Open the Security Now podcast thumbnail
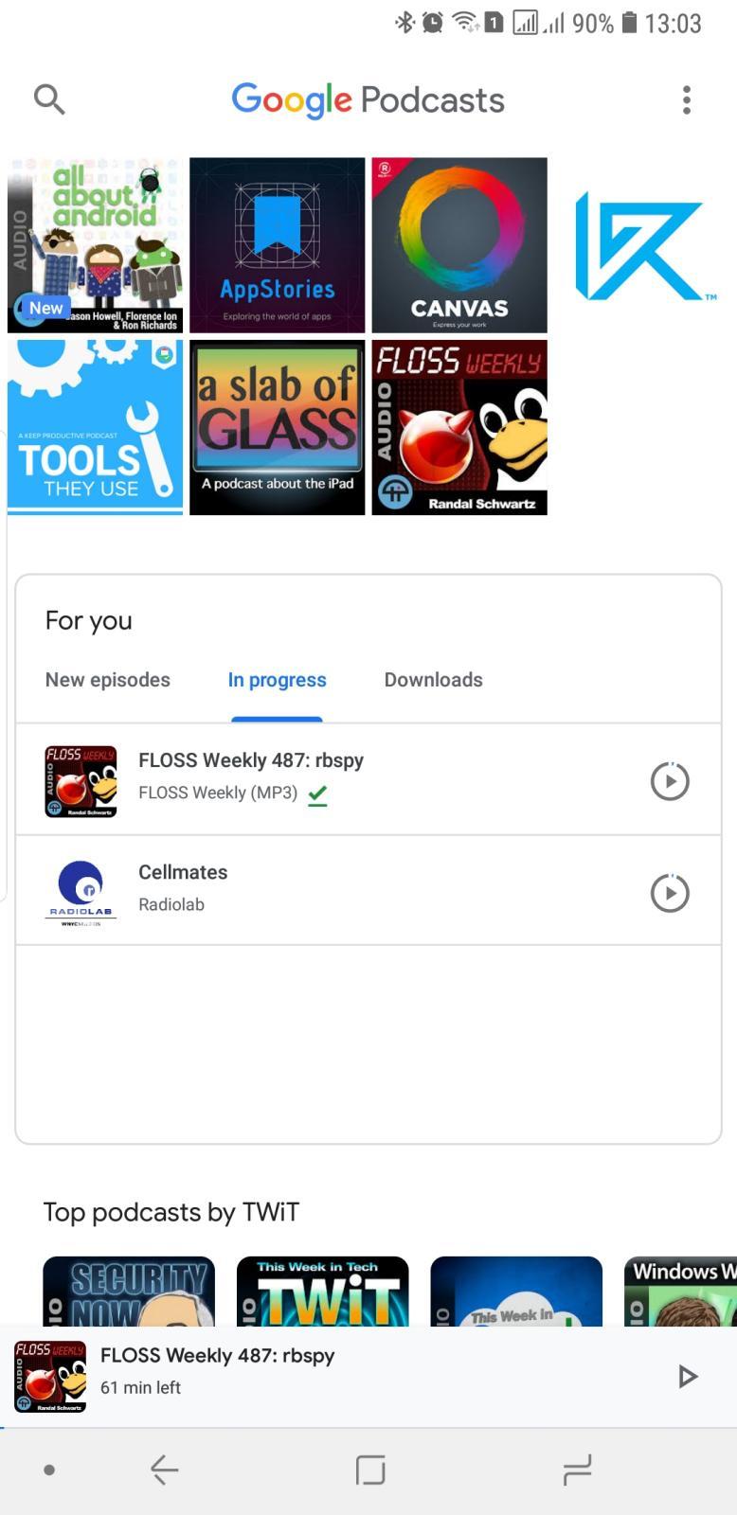This screenshot has width=737, height=1515. 129,1292
